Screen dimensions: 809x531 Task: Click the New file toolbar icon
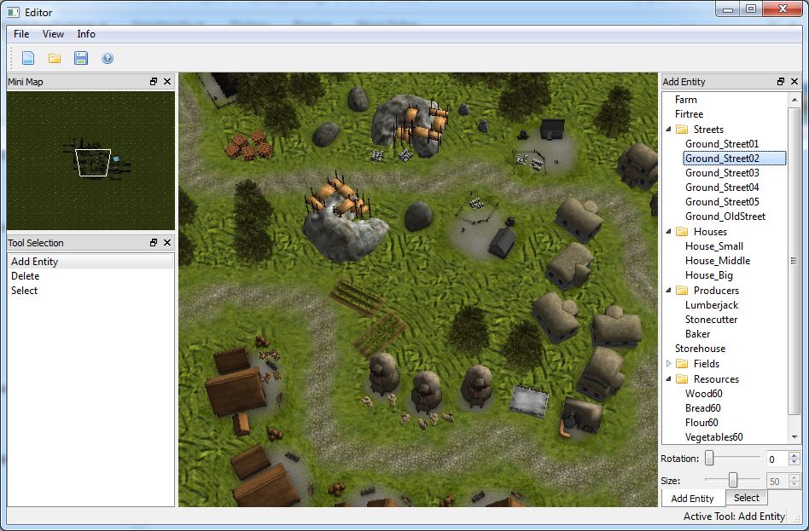(x=28, y=58)
